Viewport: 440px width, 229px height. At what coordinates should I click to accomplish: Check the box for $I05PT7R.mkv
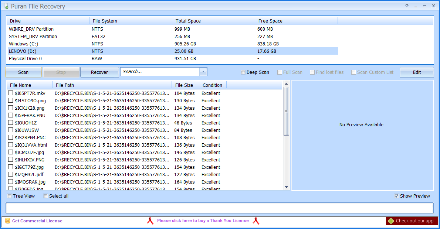[x=11, y=93]
